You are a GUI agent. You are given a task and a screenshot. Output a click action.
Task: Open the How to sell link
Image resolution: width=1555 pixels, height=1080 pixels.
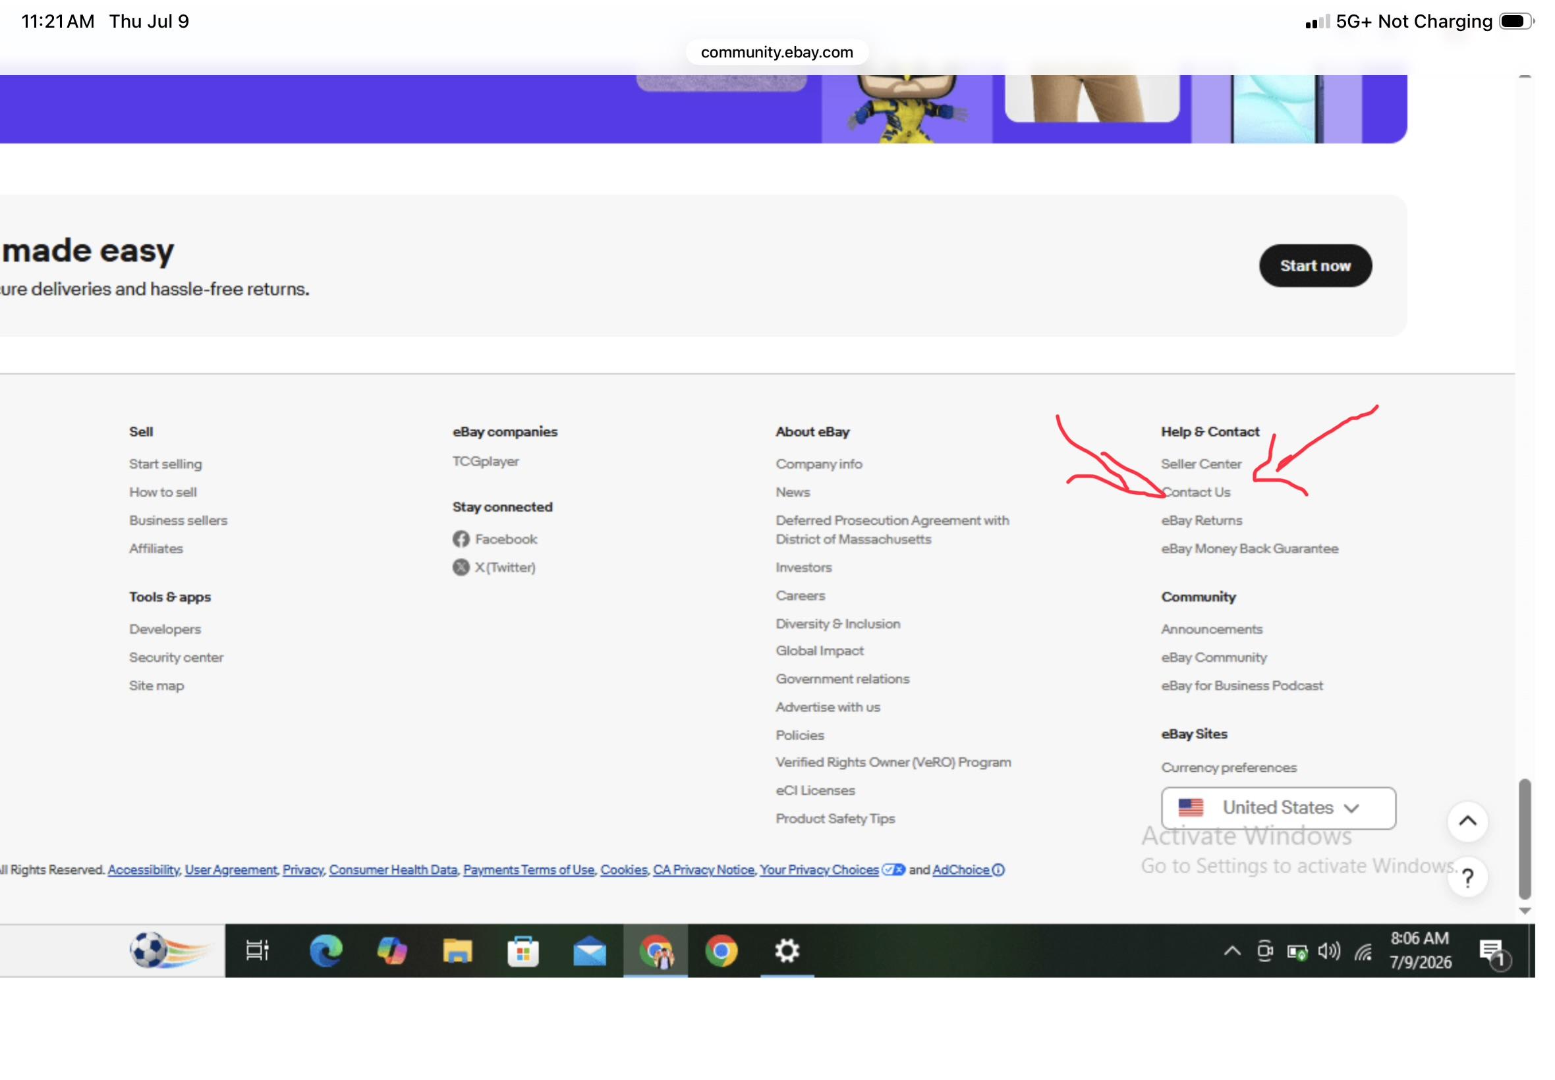pos(163,493)
